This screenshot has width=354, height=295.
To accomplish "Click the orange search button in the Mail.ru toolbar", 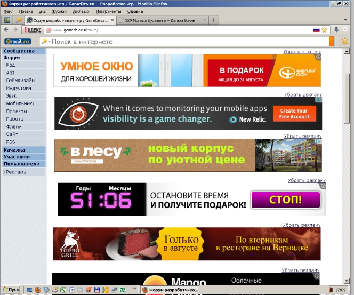I will coord(331,42).
